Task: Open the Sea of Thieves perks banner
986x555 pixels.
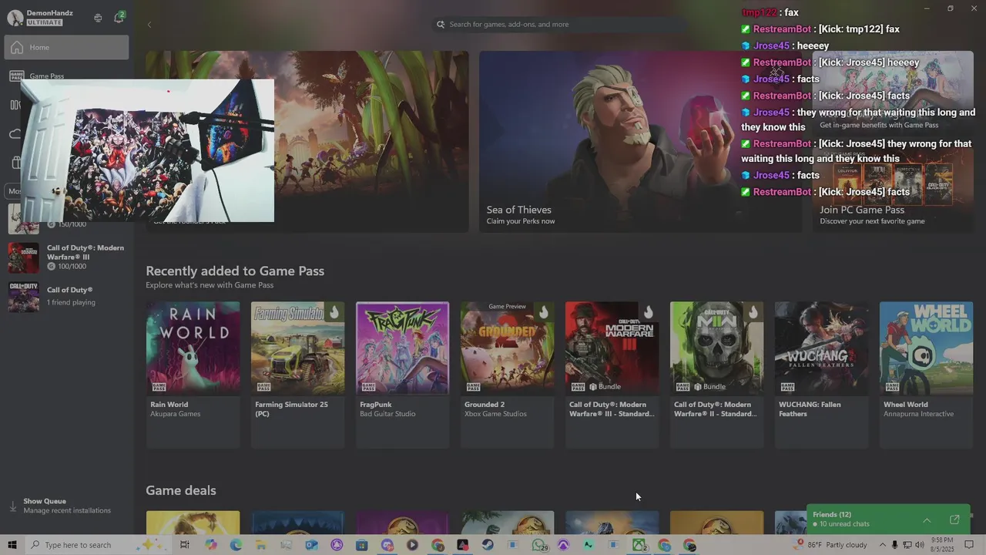Action: (640, 142)
